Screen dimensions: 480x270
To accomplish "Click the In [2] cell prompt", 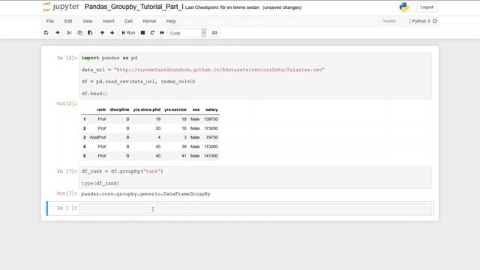I will click(x=67, y=58).
